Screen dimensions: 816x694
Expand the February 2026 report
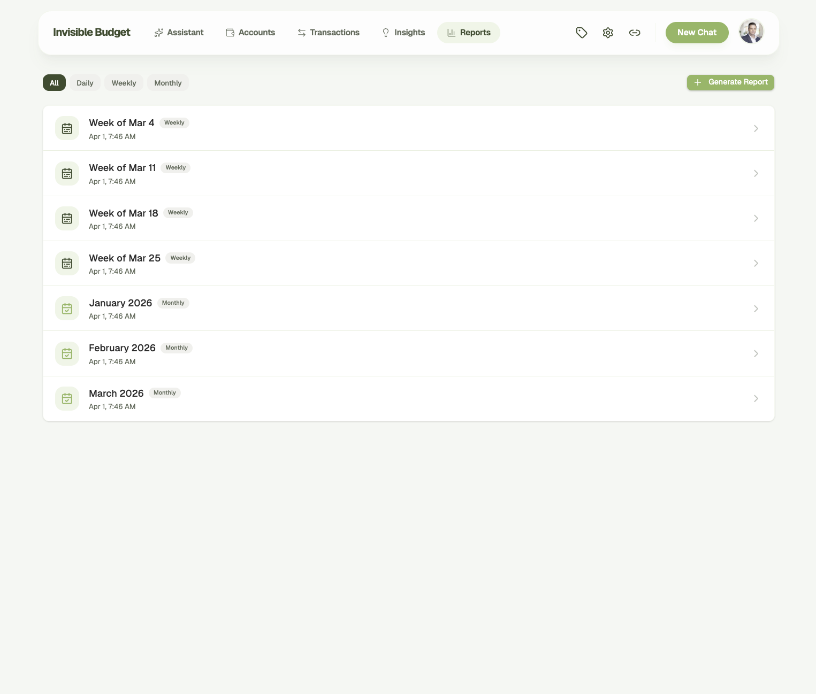click(x=756, y=353)
